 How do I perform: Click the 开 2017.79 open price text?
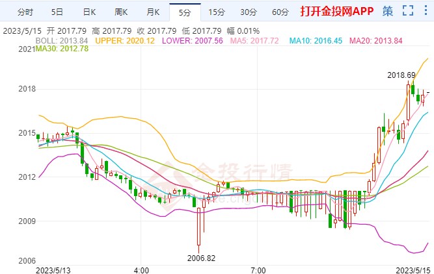[x=66, y=31]
